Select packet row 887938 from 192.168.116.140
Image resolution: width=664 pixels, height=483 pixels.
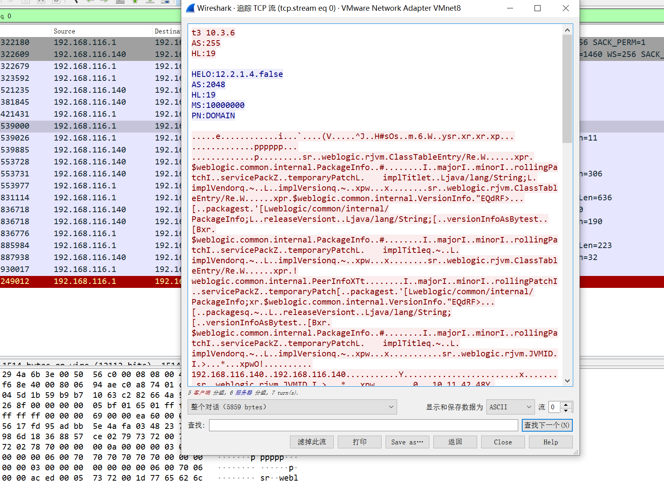coord(90,258)
